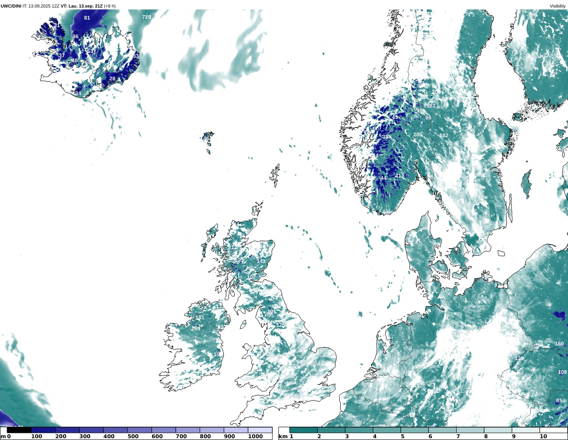Click the black 0–100 m legend swatch
The width and height of the screenshot is (568, 440).
coord(19,430)
